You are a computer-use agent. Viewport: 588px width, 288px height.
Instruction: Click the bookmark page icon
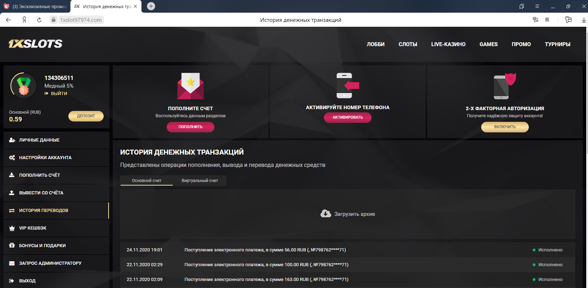point(547,20)
